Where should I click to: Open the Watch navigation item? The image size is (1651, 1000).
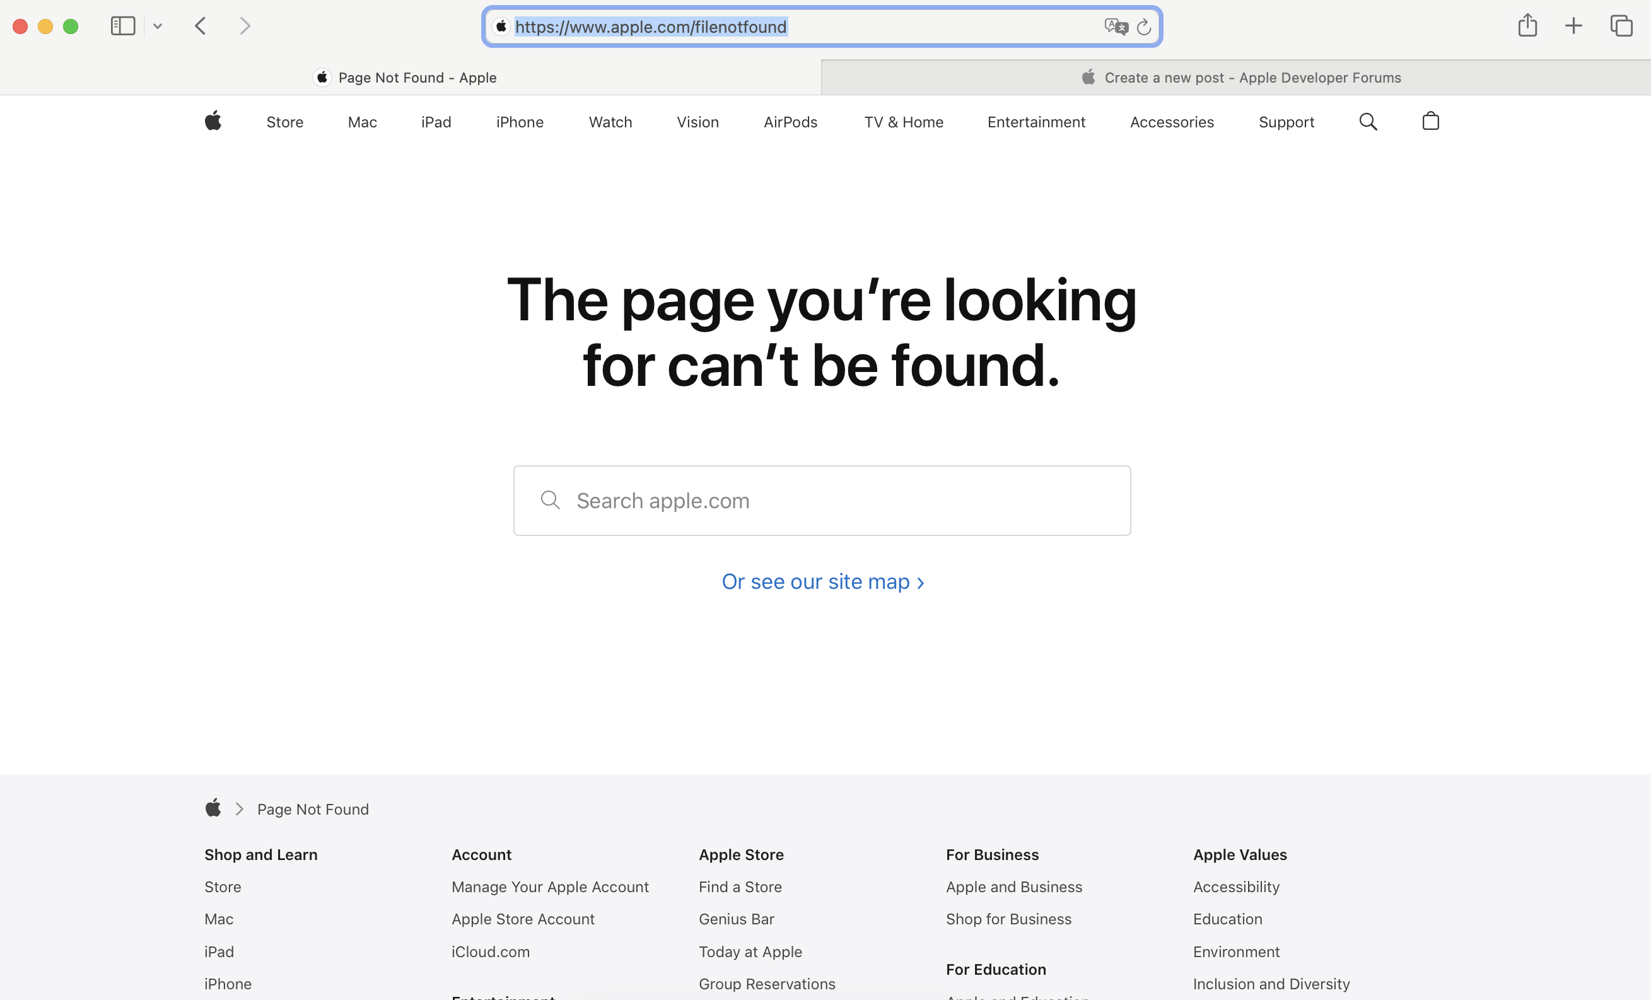[x=610, y=122]
